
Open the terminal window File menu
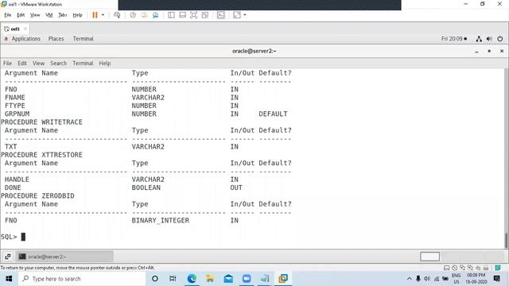(x=7, y=64)
